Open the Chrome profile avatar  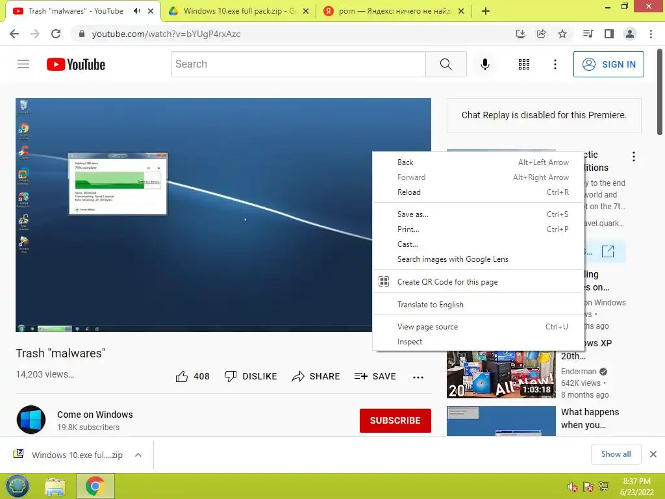tap(630, 34)
